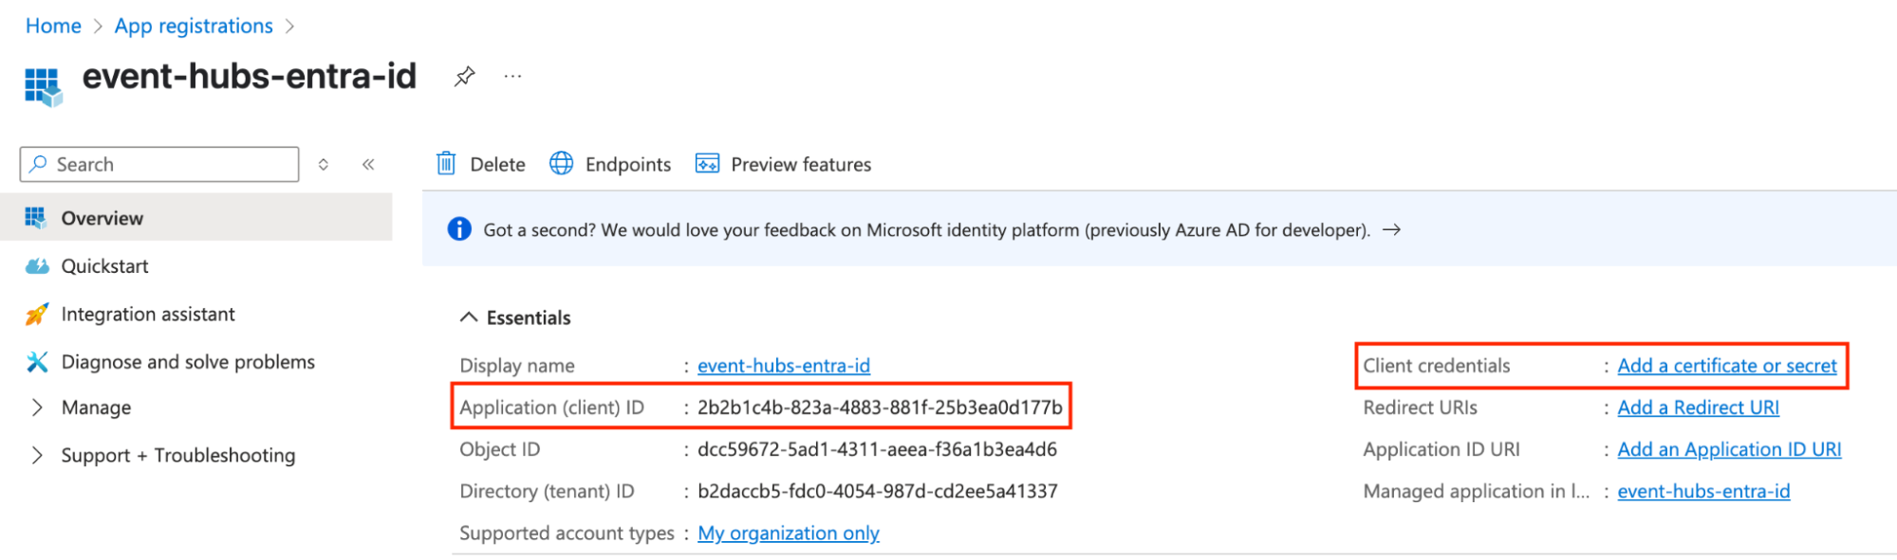The width and height of the screenshot is (1897, 560).
Task: Click the Preview features icon
Action: 707,164
